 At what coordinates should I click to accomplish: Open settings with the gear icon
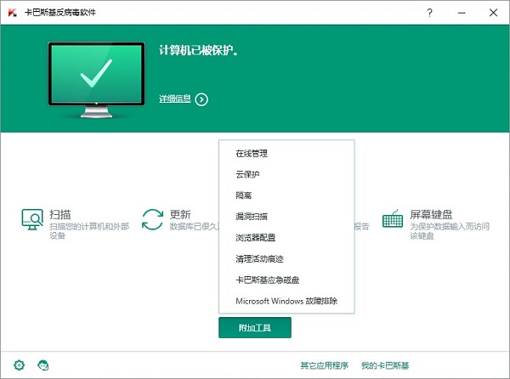19,365
